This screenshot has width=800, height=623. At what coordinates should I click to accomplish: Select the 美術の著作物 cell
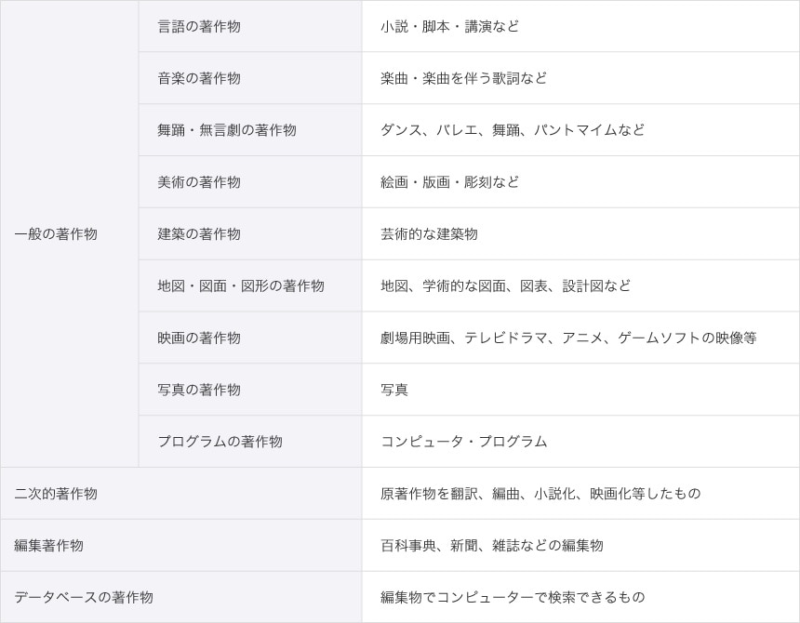click(199, 182)
